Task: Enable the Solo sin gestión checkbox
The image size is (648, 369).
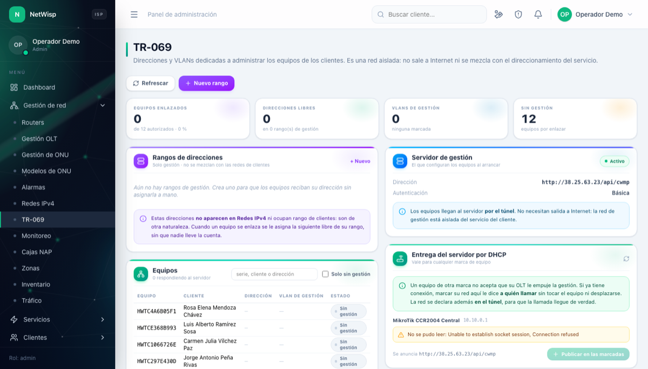Action: pos(325,274)
